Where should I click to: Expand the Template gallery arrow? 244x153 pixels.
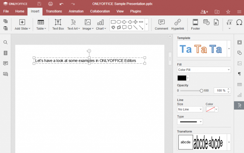point(229,49)
